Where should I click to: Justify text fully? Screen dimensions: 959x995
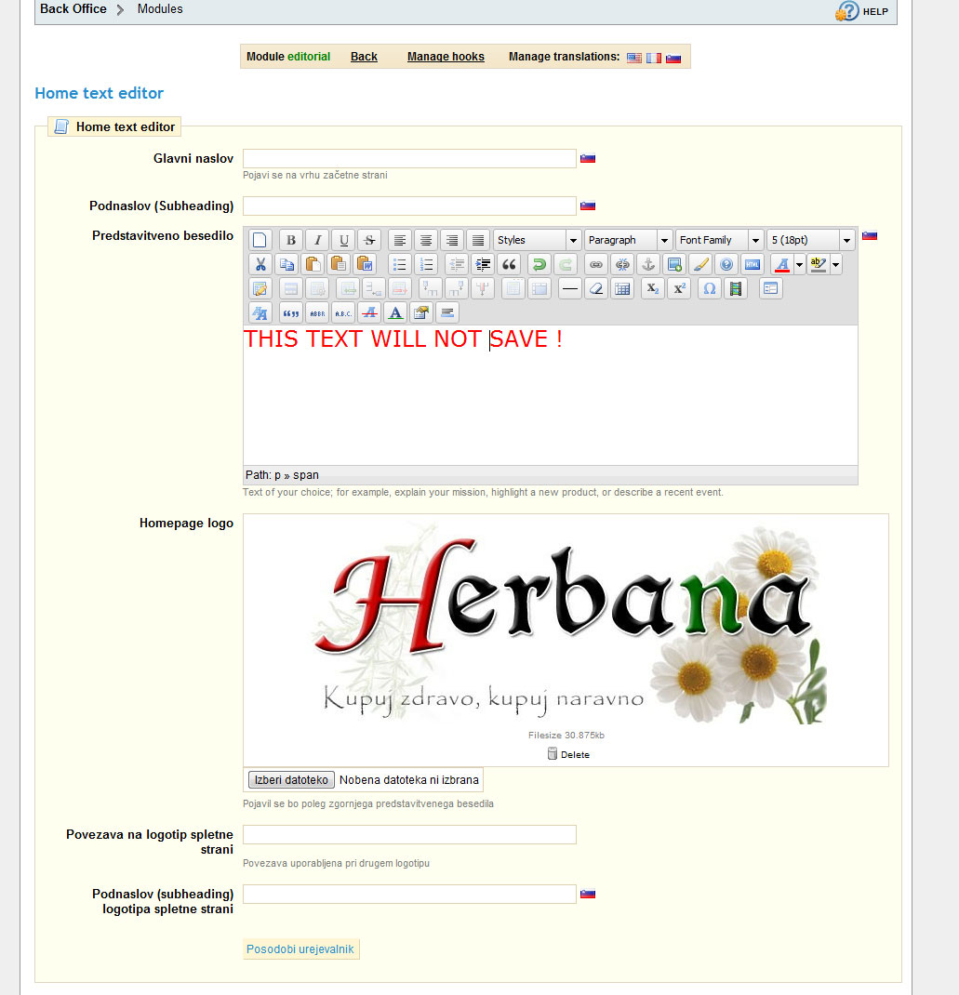(x=478, y=240)
